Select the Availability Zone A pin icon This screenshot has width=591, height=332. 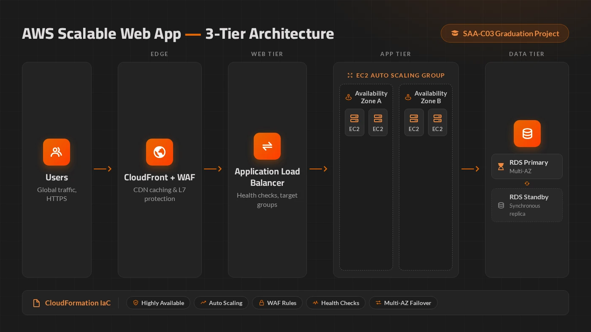[x=349, y=97]
